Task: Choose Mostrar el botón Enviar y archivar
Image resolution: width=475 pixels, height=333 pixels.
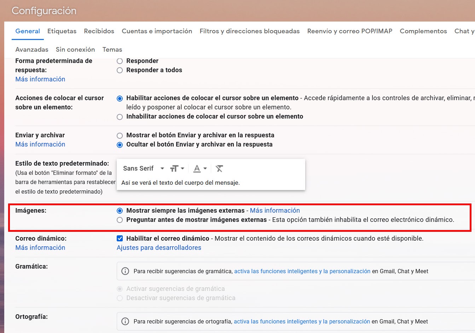Action: pos(120,136)
